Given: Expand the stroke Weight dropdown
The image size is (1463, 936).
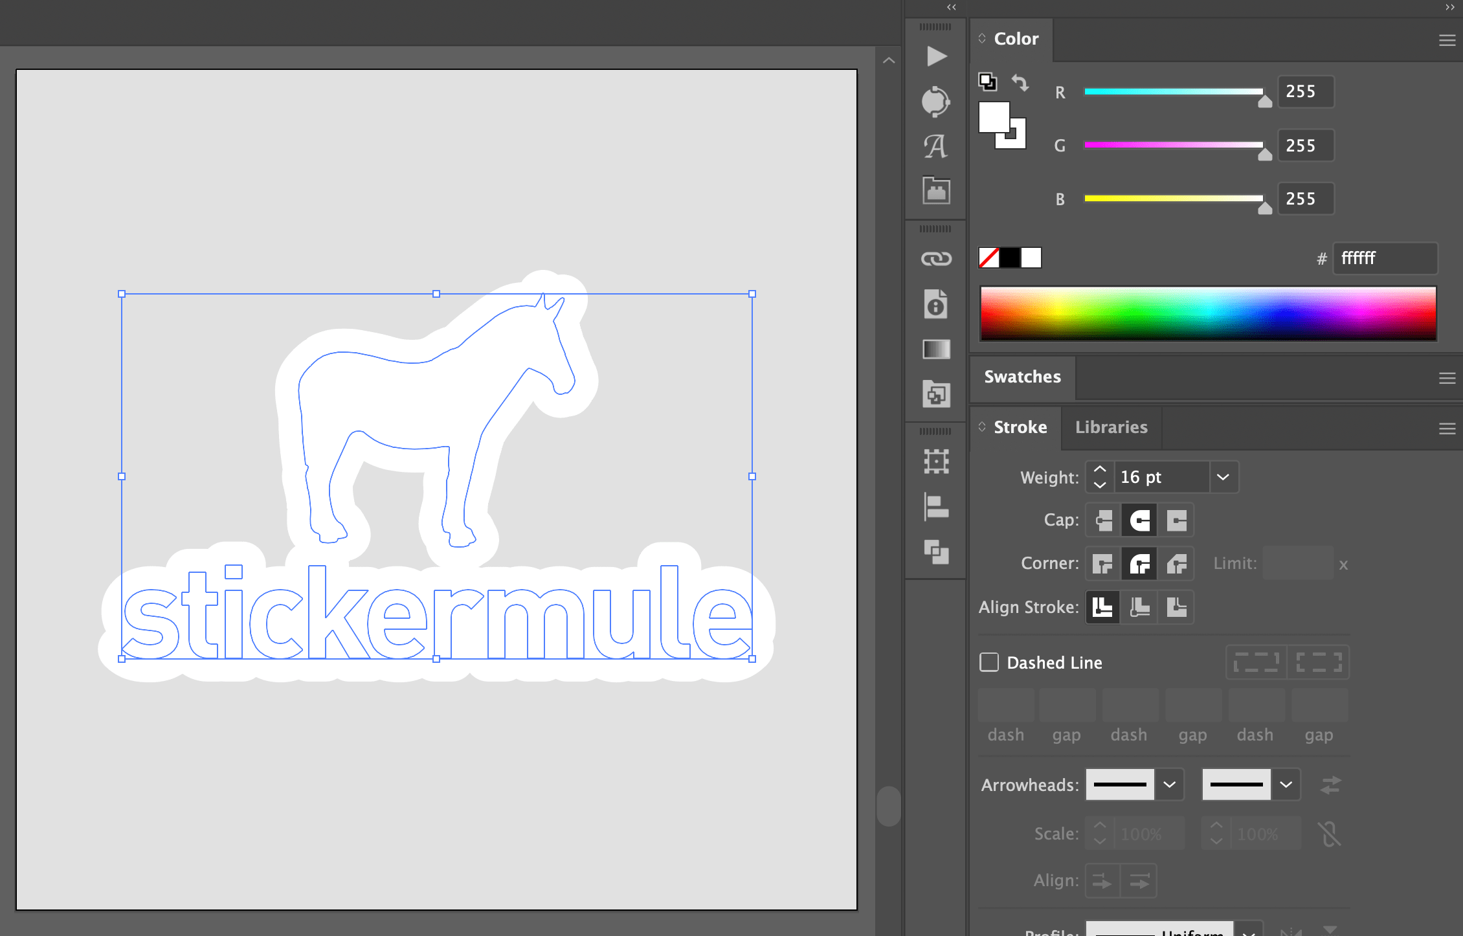Looking at the screenshot, I should pos(1223,476).
